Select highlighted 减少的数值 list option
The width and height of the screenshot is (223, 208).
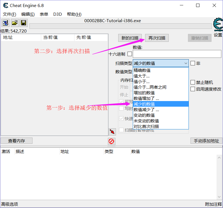[x=161, y=104]
